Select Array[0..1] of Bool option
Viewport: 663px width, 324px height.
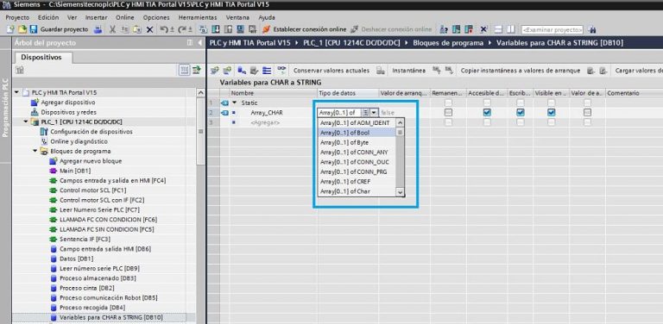357,133
